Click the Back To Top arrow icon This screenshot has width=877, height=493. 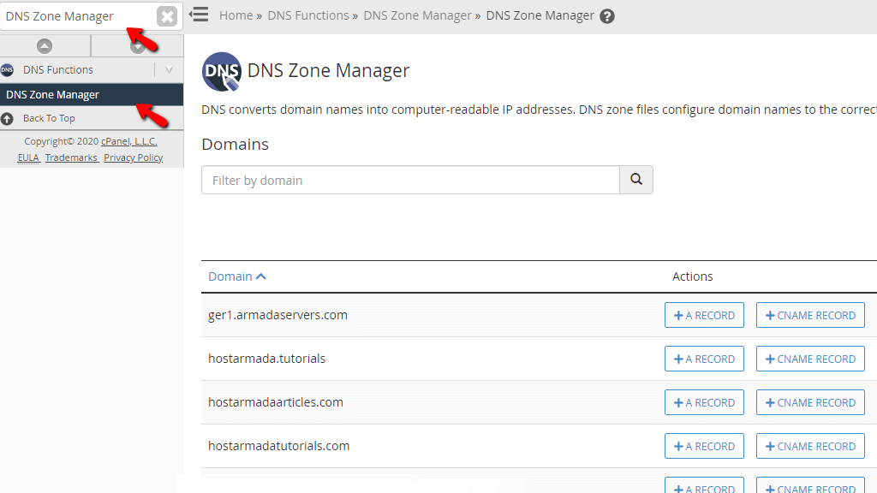(7, 118)
